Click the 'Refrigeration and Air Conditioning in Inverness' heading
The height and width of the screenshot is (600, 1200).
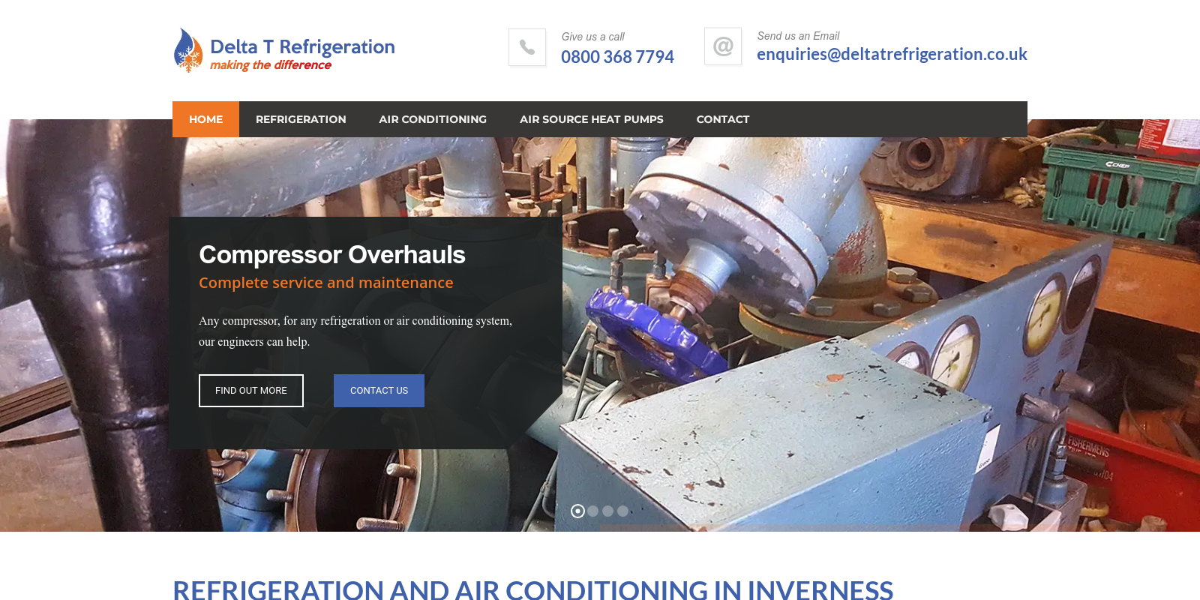pyautogui.click(x=533, y=589)
